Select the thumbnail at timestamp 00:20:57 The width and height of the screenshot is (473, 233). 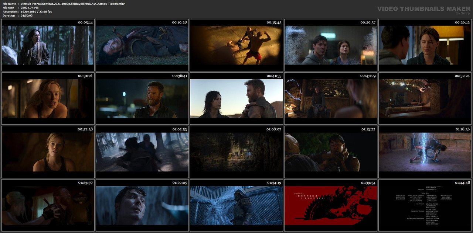tap(331, 45)
